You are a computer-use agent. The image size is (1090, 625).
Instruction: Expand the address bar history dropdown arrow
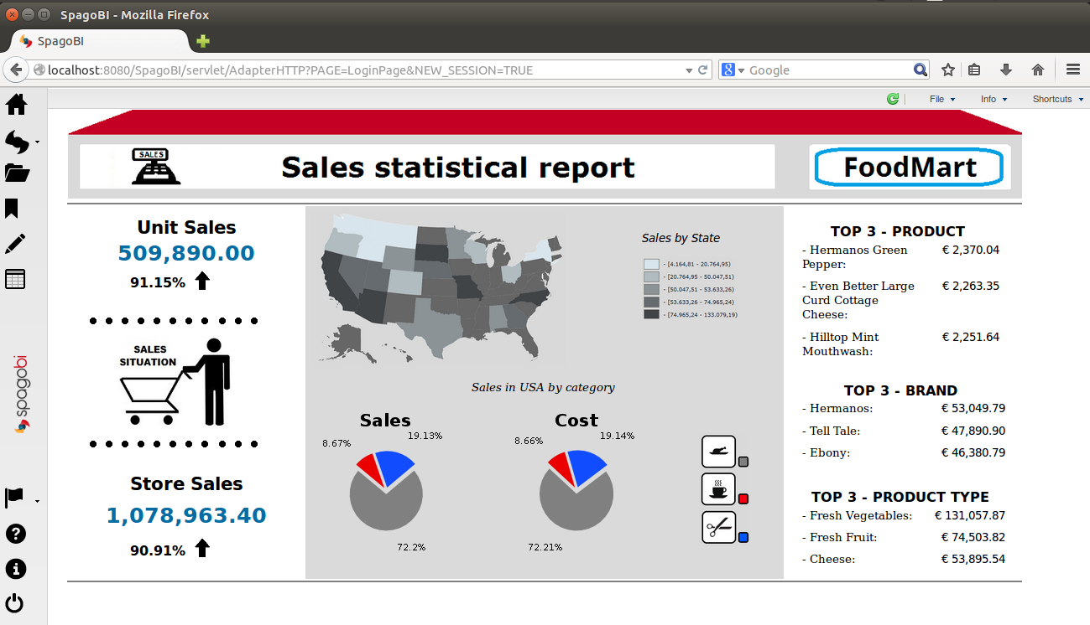coord(689,70)
